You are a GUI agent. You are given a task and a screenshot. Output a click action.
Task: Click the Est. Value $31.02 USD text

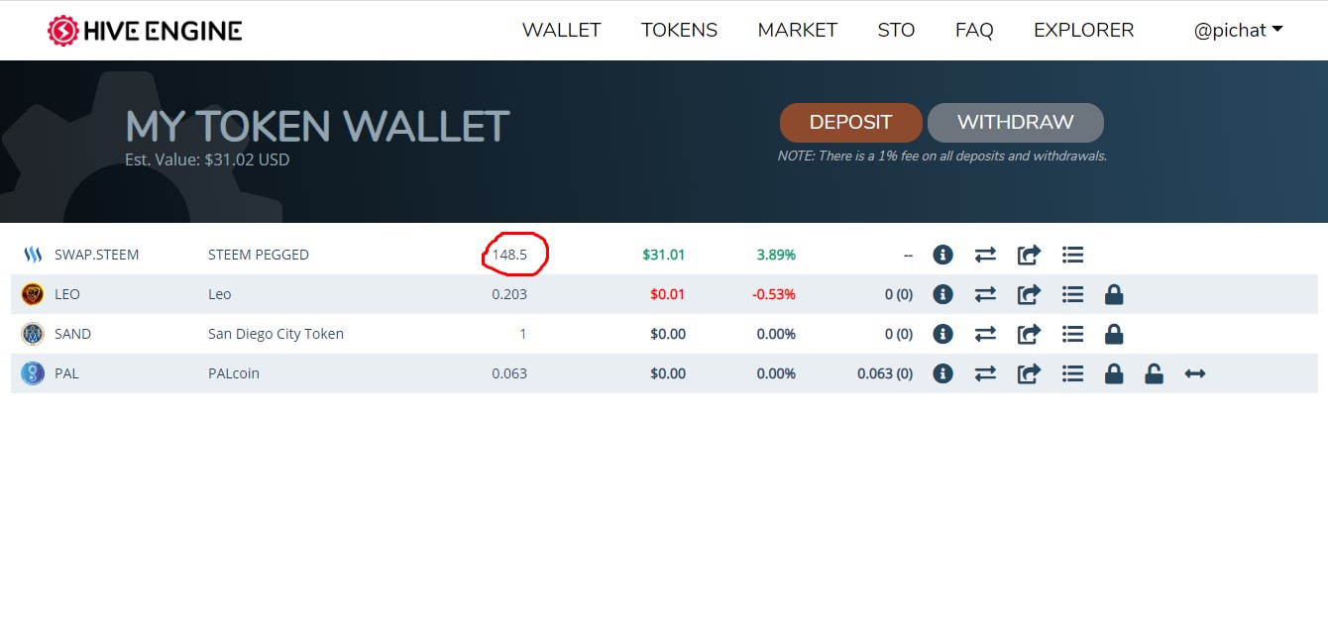[207, 159]
